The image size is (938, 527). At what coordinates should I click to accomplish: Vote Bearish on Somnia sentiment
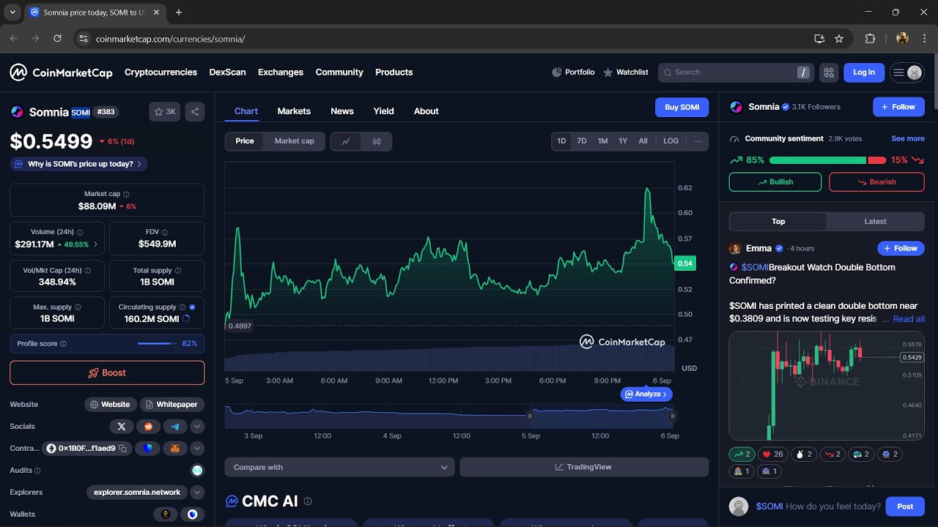(876, 182)
